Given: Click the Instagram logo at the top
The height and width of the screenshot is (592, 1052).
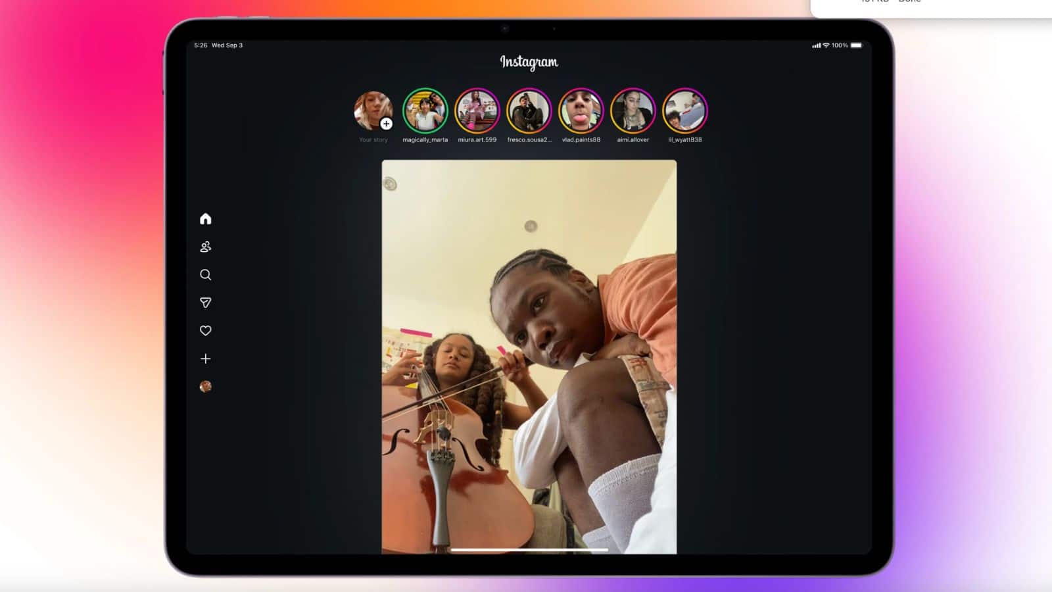Looking at the screenshot, I should 529,62.
